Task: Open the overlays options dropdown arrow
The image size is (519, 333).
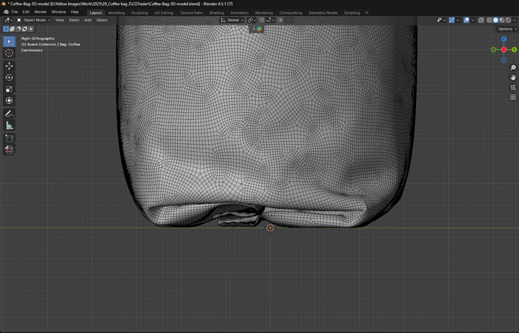Action: coord(473,20)
